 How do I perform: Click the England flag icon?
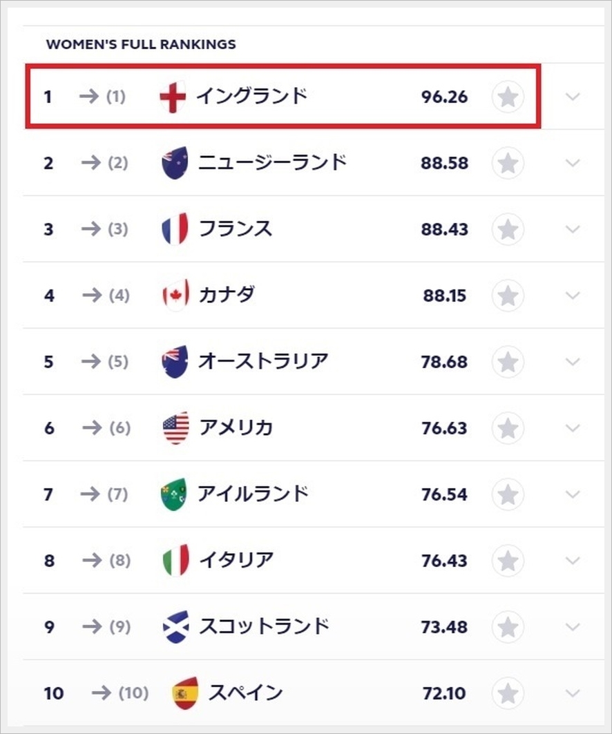[173, 97]
